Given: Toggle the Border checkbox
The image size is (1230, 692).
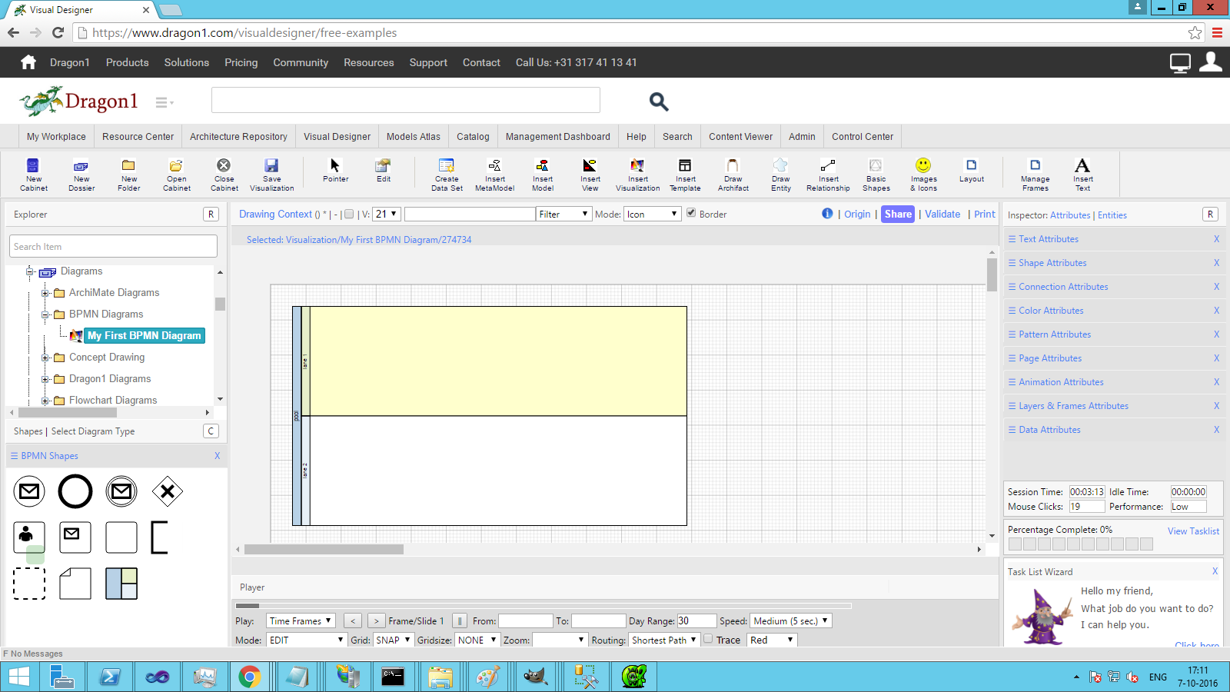Looking at the screenshot, I should [x=691, y=213].
